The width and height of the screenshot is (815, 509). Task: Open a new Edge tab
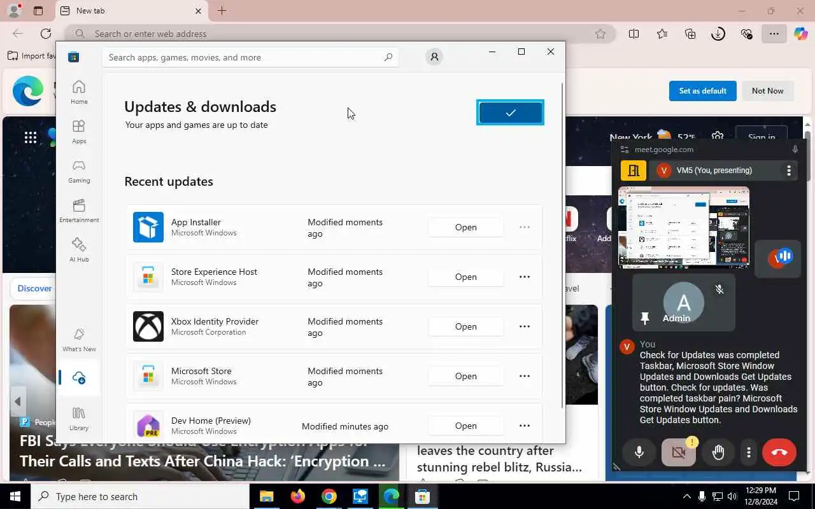(222, 11)
